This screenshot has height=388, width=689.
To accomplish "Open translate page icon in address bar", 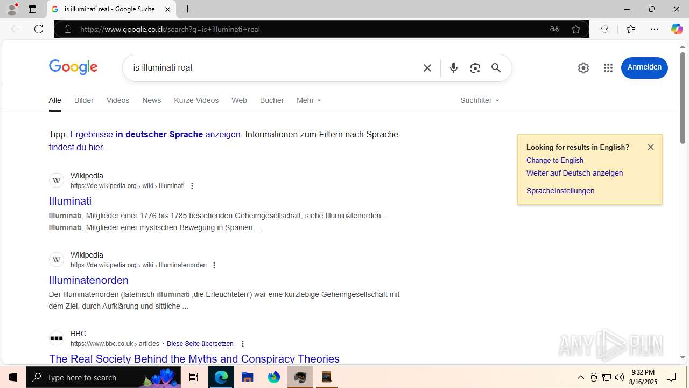I will (554, 29).
